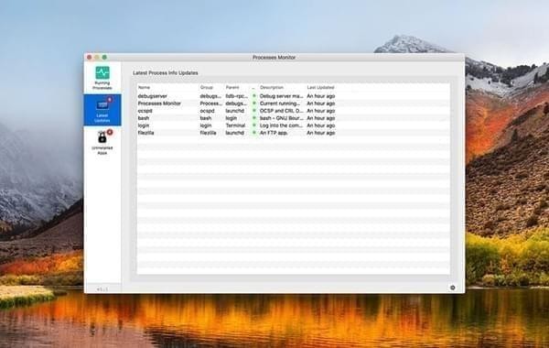Viewport: 549px width, 348px height.
Task: Click launchd parent cell of filezilla row
Action: click(x=235, y=133)
